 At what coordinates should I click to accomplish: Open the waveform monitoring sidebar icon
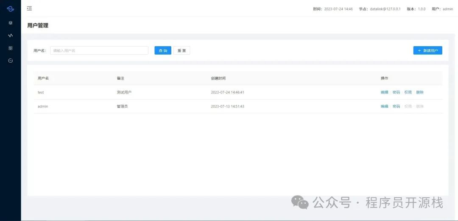click(x=11, y=36)
